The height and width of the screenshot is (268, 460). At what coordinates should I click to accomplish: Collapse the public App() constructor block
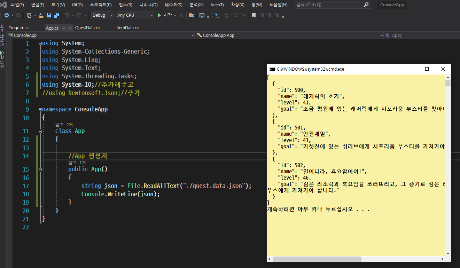pos(40,170)
